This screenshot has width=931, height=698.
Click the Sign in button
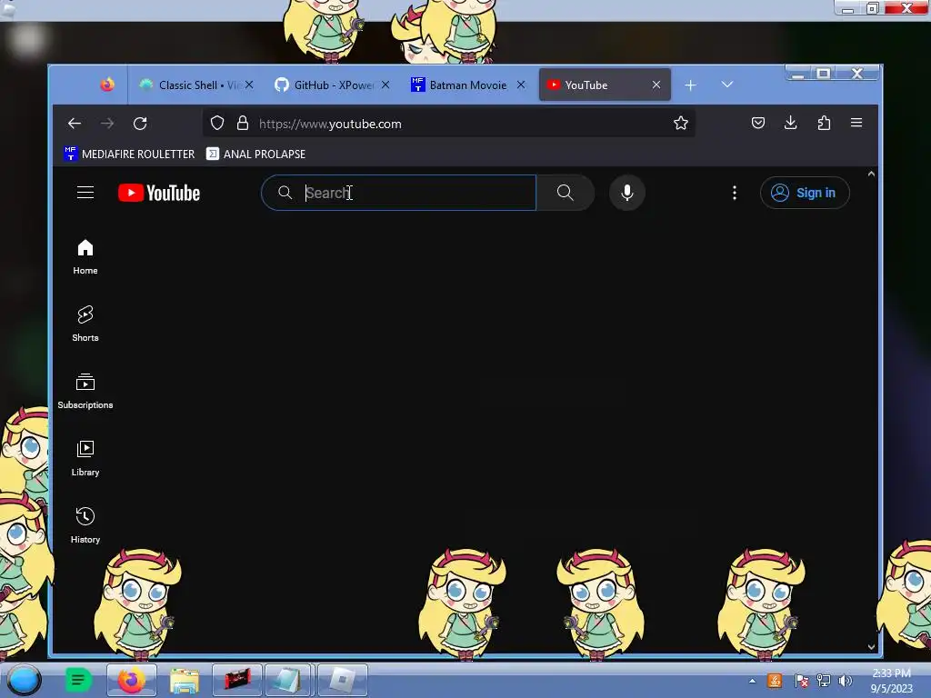tap(805, 193)
